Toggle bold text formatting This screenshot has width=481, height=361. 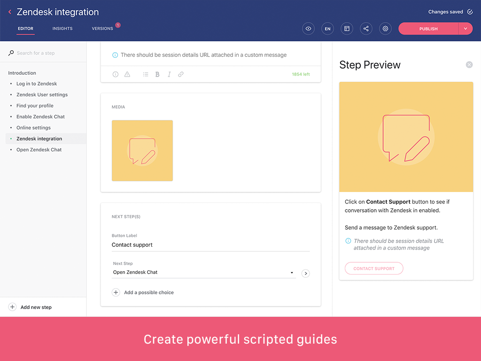tap(157, 74)
